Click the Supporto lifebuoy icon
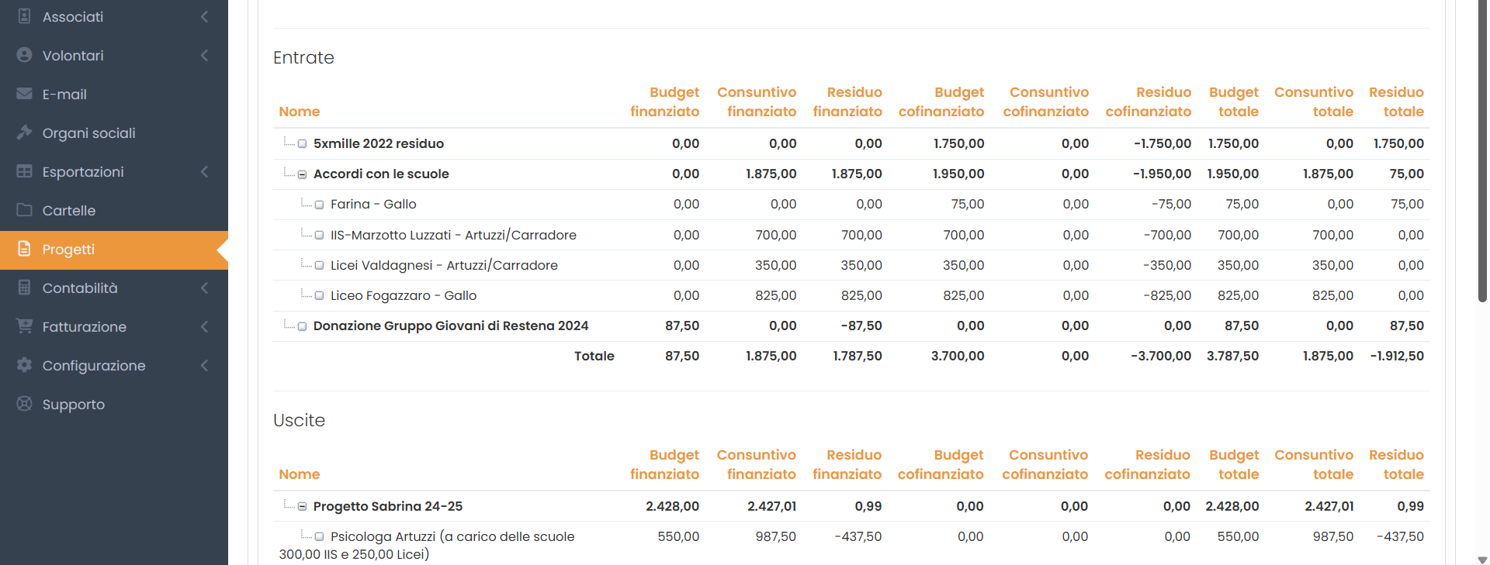 (x=24, y=404)
